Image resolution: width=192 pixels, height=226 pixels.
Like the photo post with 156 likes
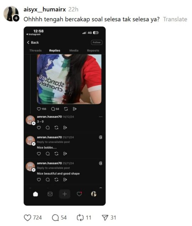tap(39, 109)
